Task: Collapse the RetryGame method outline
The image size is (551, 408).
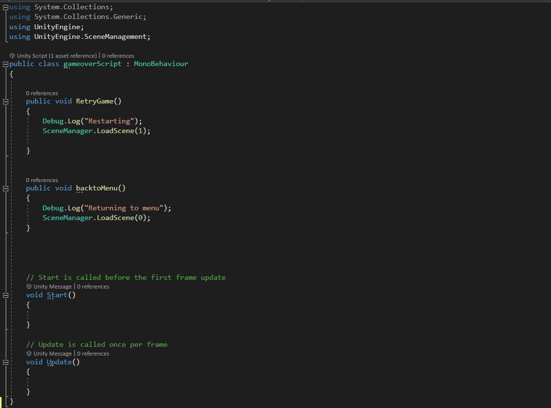Action: tap(6, 102)
